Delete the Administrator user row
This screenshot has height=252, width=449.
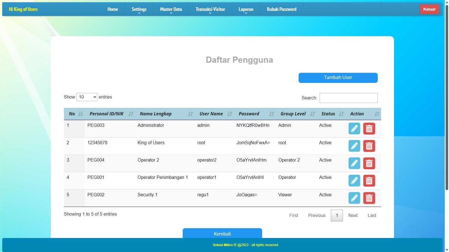click(369, 129)
